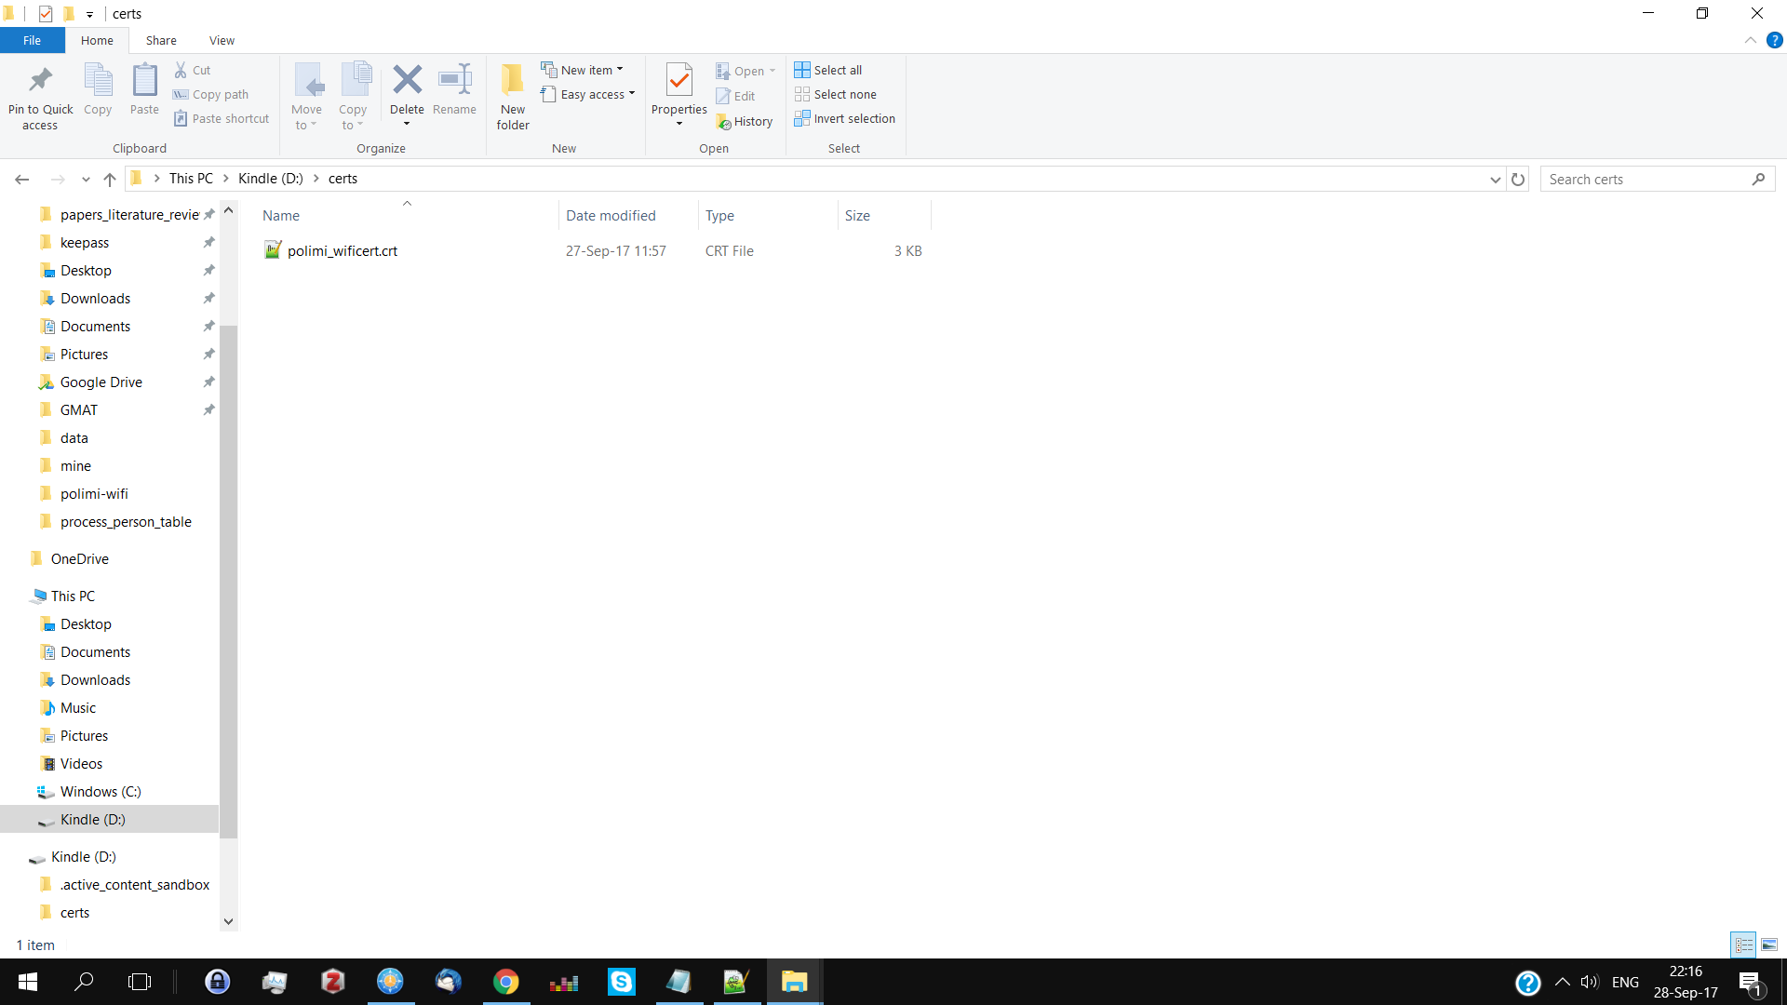Switch to the View ribbon tab
The height and width of the screenshot is (1005, 1787).
click(x=222, y=40)
